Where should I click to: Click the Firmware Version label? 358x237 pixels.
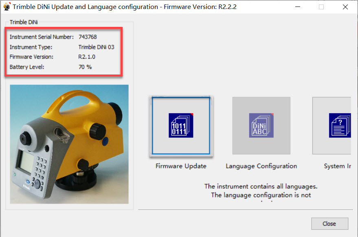[x=31, y=57]
